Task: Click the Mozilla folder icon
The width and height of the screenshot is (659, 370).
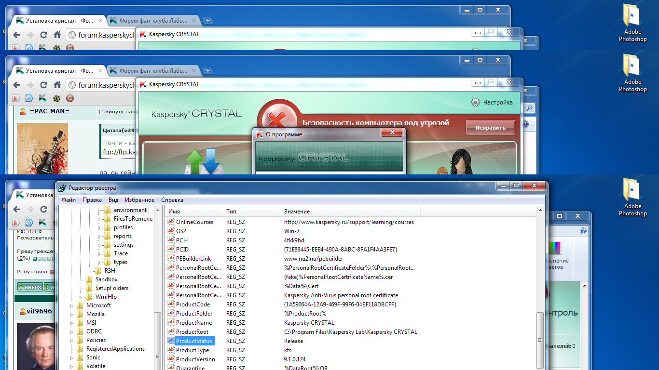Action: (x=80, y=314)
